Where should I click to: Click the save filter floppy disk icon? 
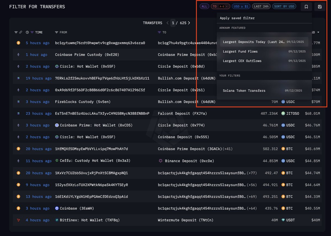[320, 7]
